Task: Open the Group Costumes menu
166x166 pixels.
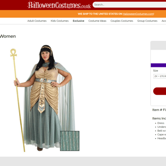Action: (x=147, y=21)
